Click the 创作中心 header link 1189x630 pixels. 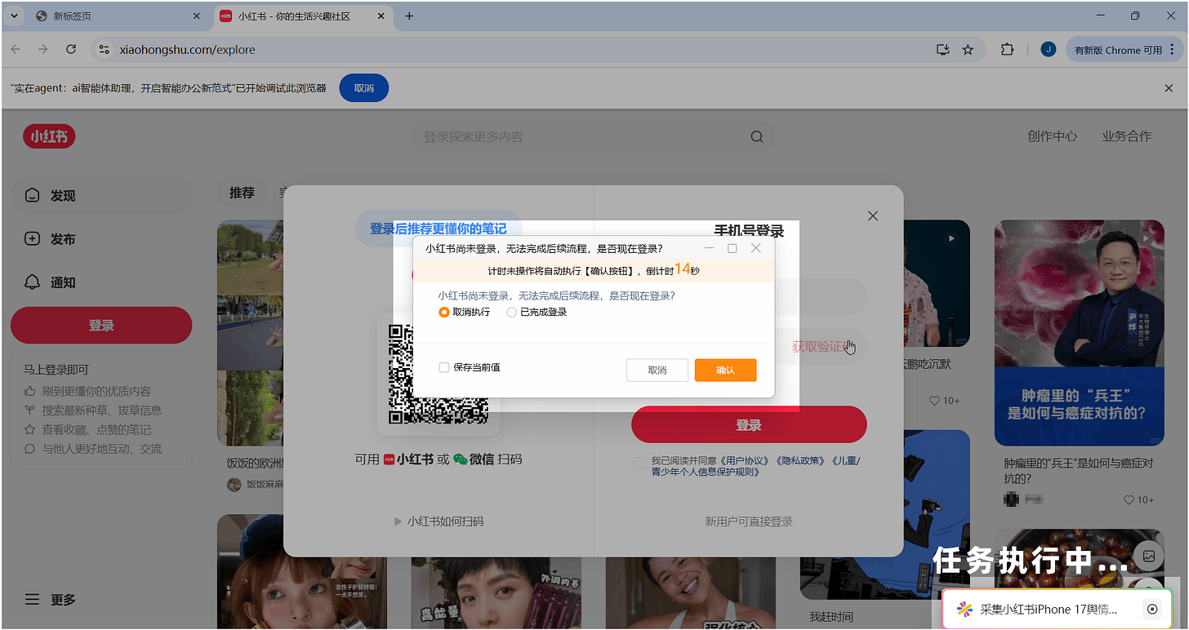[1052, 136]
